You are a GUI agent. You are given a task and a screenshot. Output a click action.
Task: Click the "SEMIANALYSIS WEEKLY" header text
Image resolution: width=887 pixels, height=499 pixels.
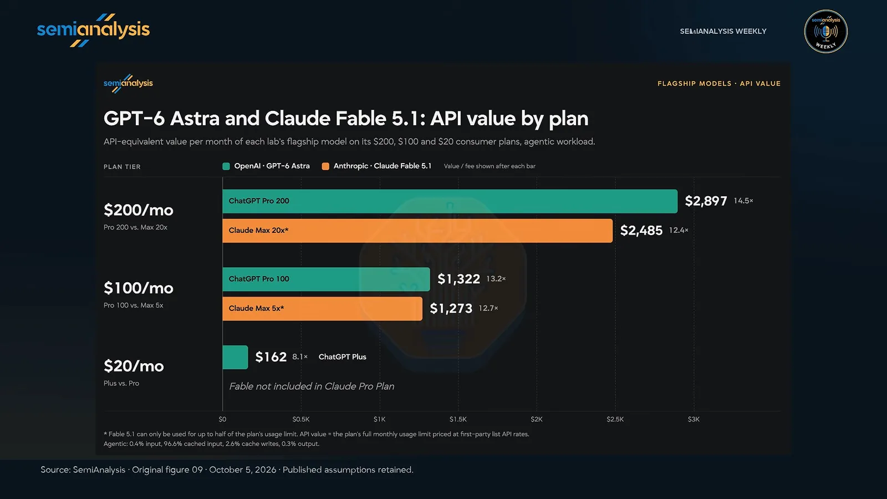point(723,32)
